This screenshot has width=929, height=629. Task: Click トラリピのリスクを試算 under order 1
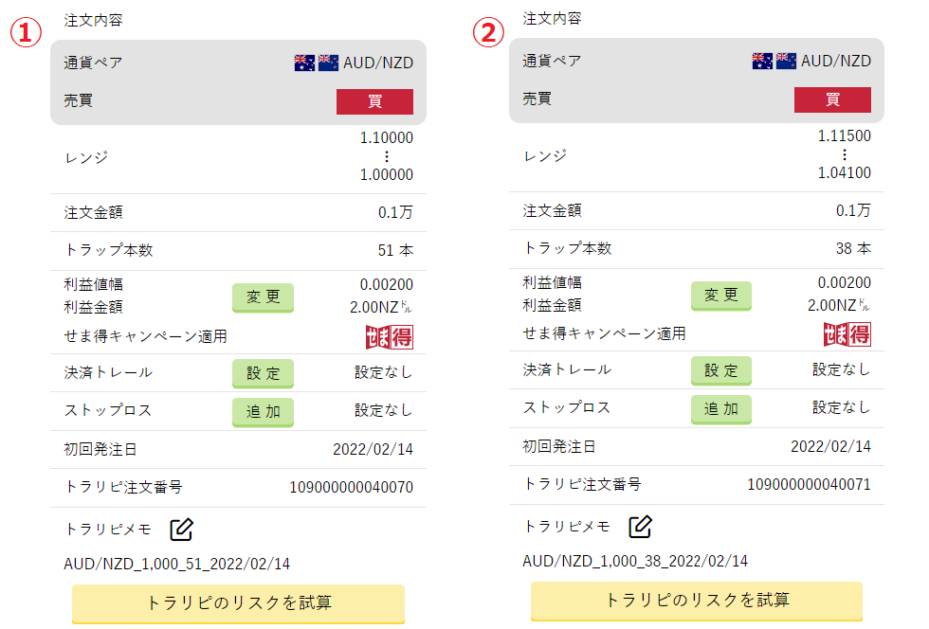238,603
